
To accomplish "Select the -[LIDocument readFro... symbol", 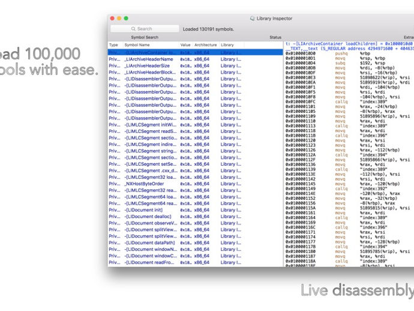I will pyautogui.click(x=196, y=262).
